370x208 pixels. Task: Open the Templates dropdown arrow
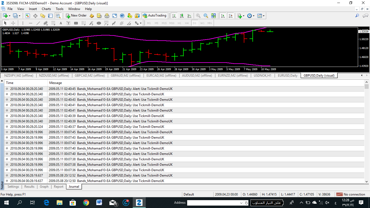pos(264,16)
